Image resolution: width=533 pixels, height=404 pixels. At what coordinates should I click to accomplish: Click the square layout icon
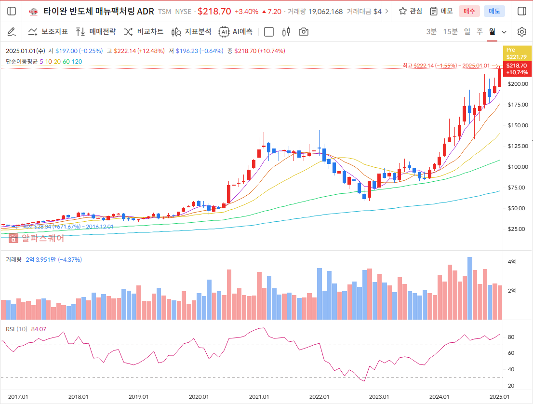(269, 32)
